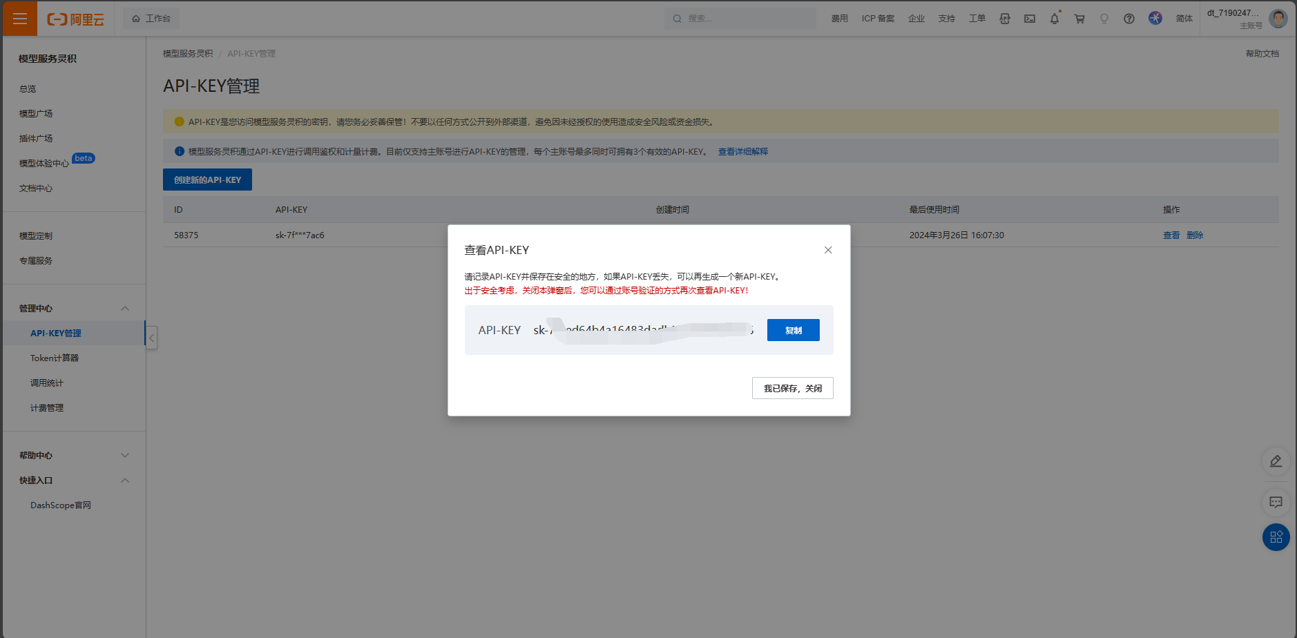1297x638 pixels.
Task: Switch to the Token计算器 page
Action: point(56,358)
